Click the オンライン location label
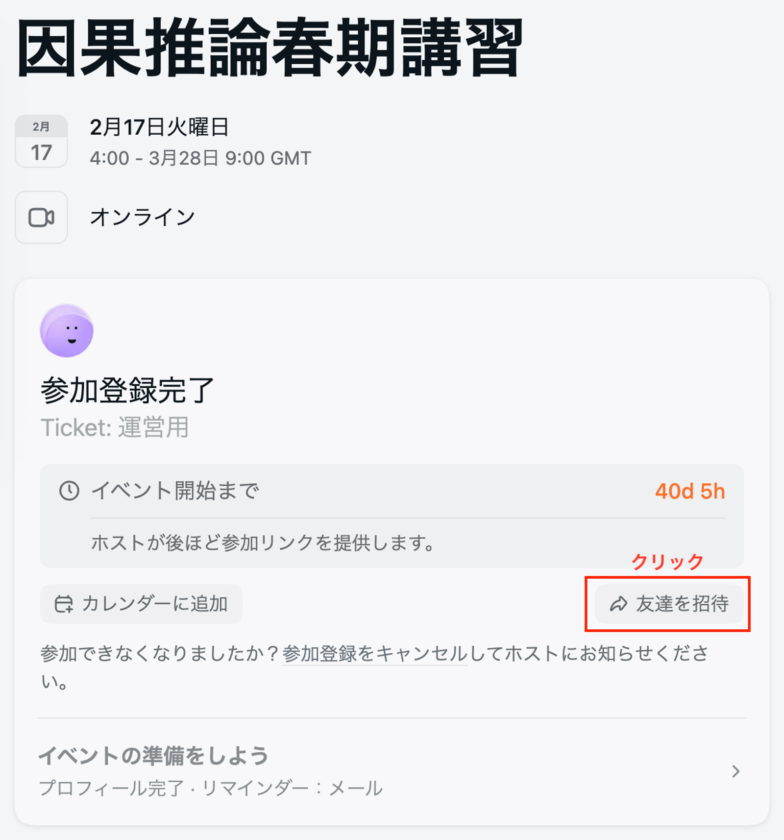This screenshot has height=840, width=784. 143,217
